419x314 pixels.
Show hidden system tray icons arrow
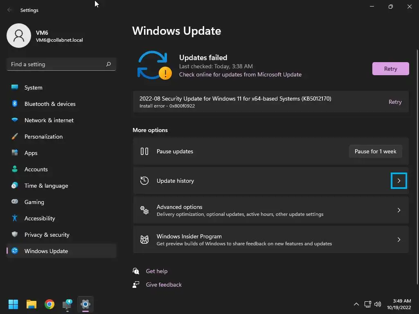[x=356, y=304]
